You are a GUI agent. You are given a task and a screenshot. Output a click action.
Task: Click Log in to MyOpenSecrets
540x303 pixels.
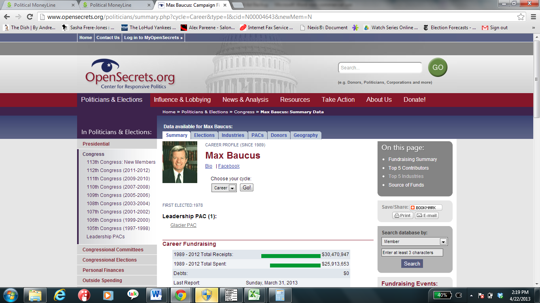coord(153,37)
